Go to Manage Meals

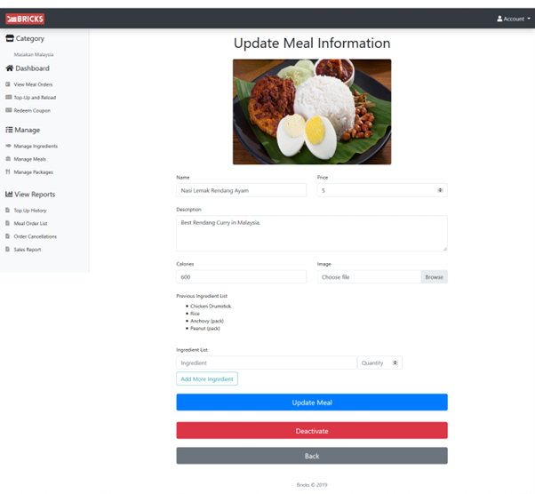pyautogui.click(x=29, y=159)
